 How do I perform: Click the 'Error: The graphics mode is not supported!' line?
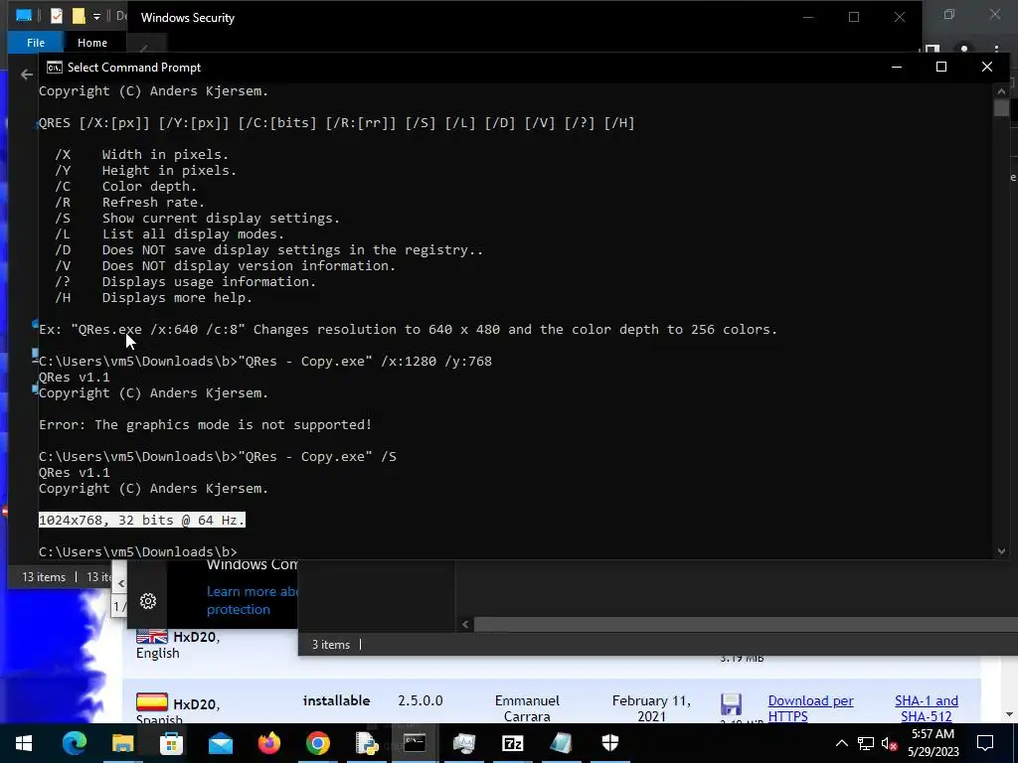click(x=205, y=424)
